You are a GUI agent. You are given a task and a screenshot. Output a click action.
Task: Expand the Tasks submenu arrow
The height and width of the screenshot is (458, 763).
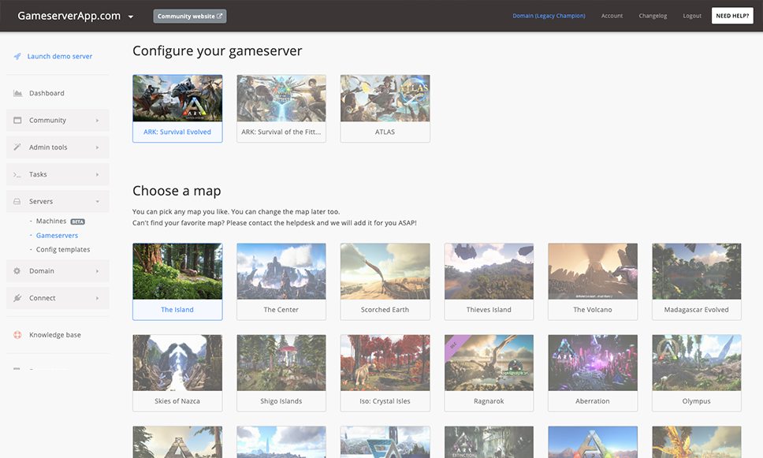click(x=97, y=174)
